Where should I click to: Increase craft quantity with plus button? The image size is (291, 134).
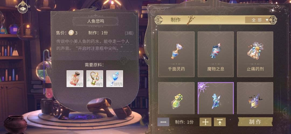pyautogui.click(x=205, y=122)
